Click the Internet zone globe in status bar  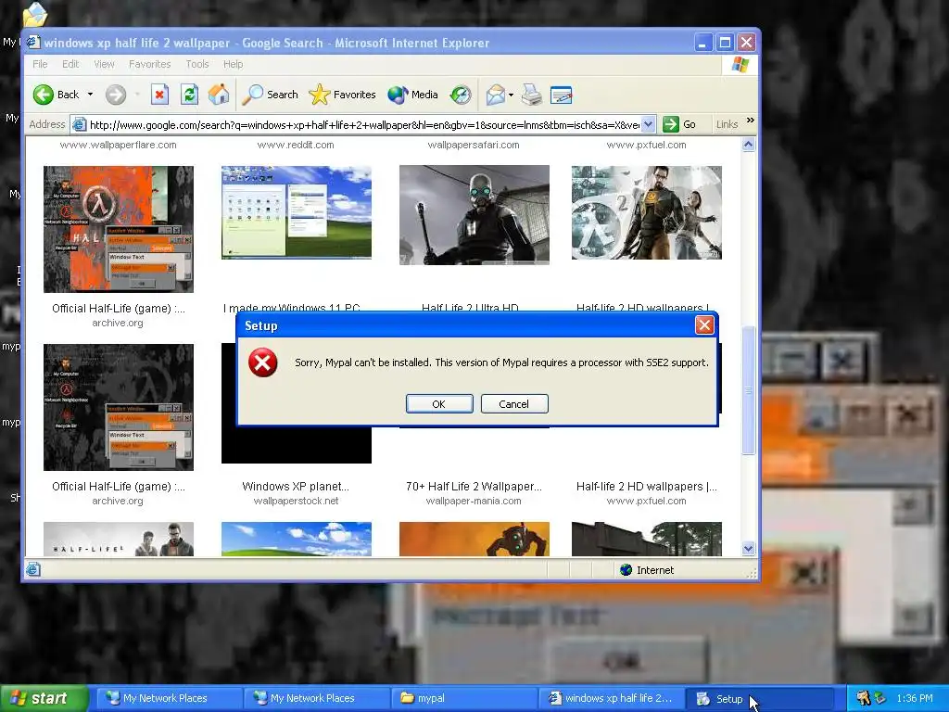(x=626, y=570)
